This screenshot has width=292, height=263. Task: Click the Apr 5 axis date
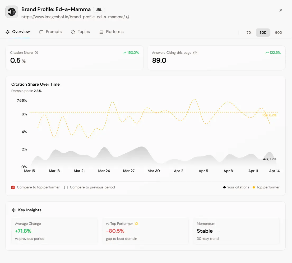203,171
